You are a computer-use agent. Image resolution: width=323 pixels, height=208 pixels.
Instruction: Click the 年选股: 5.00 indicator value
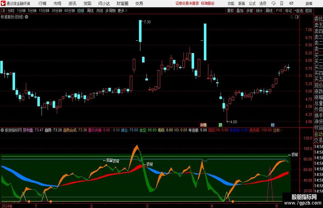tap(198, 130)
